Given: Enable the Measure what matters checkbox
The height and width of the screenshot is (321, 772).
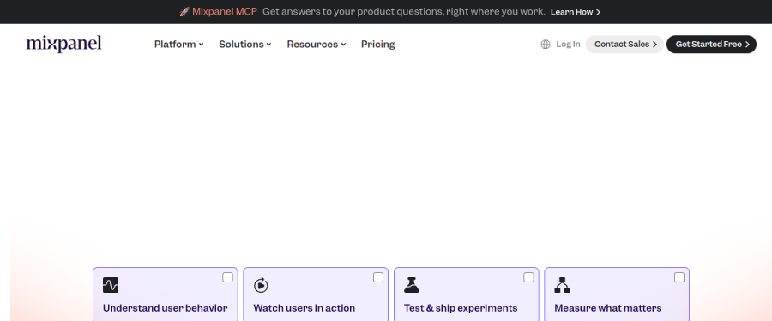Looking at the screenshot, I should (679, 277).
